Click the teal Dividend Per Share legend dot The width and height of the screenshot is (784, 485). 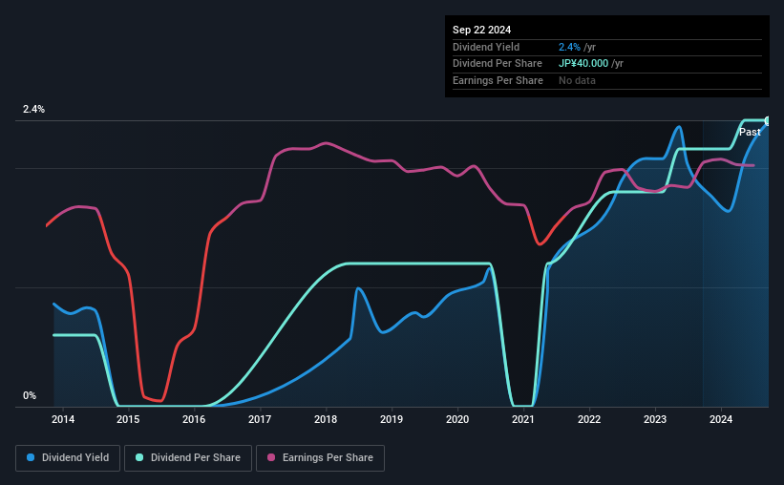[139, 457]
